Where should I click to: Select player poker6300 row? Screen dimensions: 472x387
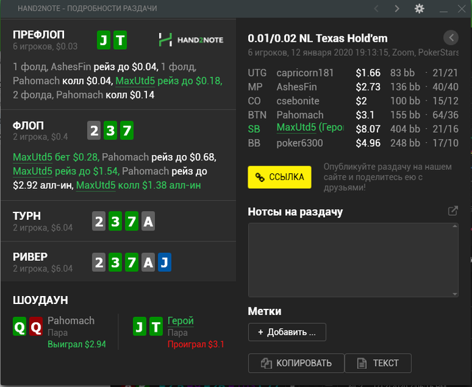(353, 143)
